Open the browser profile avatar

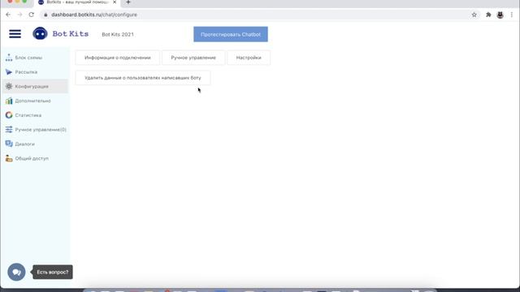(500, 15)
